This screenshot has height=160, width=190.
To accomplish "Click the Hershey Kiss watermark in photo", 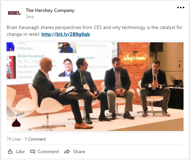I will pyautogui.click(x=16, y=122).
